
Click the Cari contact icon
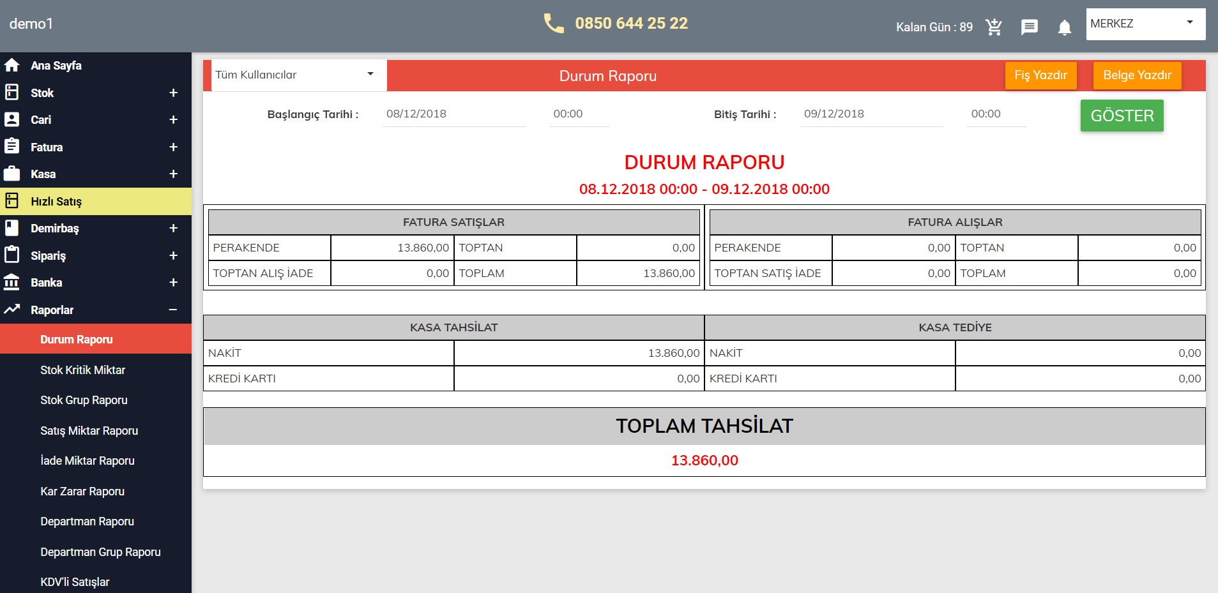pyautogui.click(x=11, y=119)
